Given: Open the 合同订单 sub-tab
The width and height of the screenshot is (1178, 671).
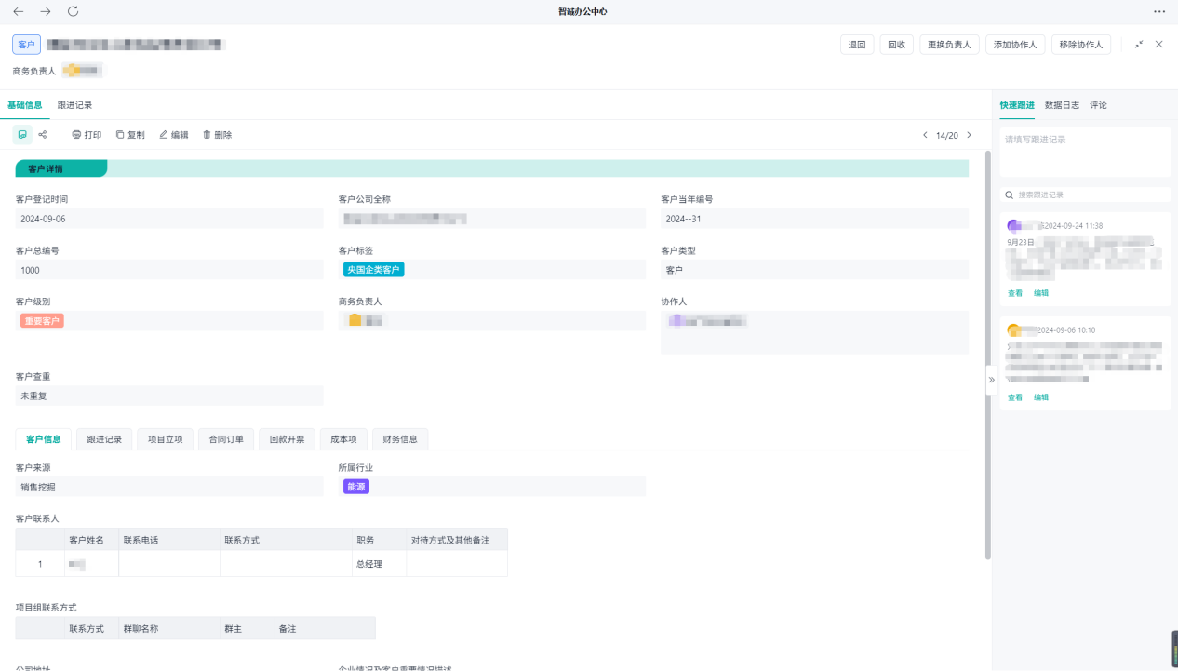Looking at the screenshot, I should (x=226, y=439).
